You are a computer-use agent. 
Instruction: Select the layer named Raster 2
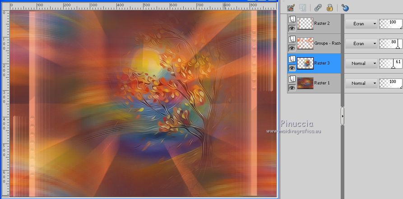(x=322, y=23)
